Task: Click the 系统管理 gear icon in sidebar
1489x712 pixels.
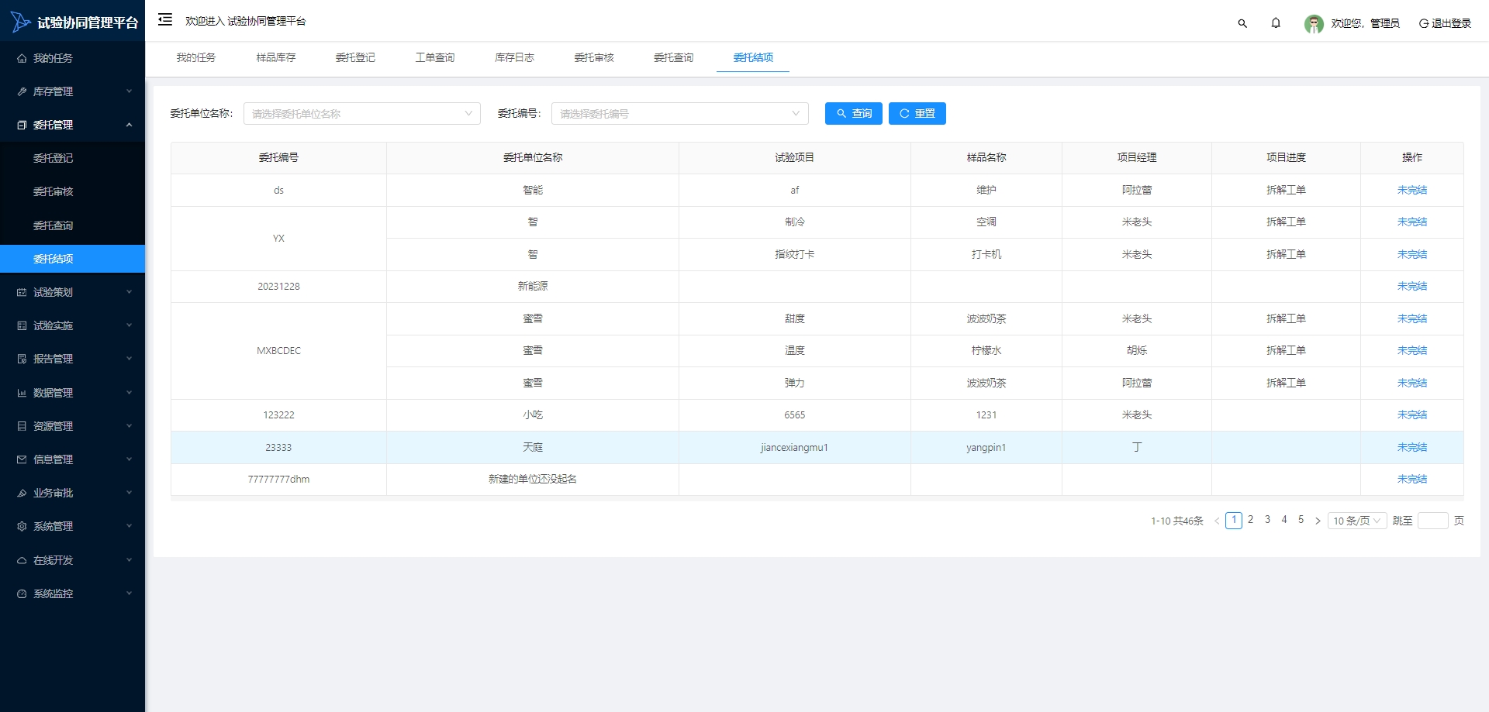Action: 22,527
